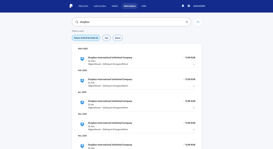Click the 11,99 EUR amount for 25. März
Screen dimensions: 273x149
[189, 58]
